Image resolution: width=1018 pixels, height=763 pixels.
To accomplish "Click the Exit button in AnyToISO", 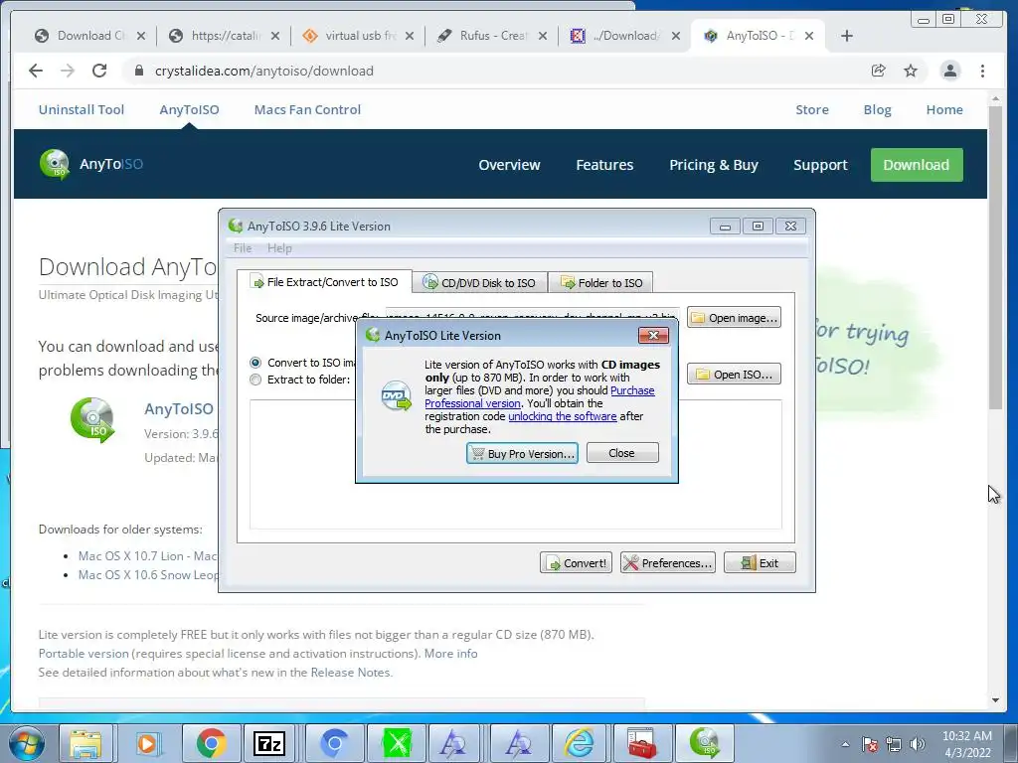I will [760, 563].
